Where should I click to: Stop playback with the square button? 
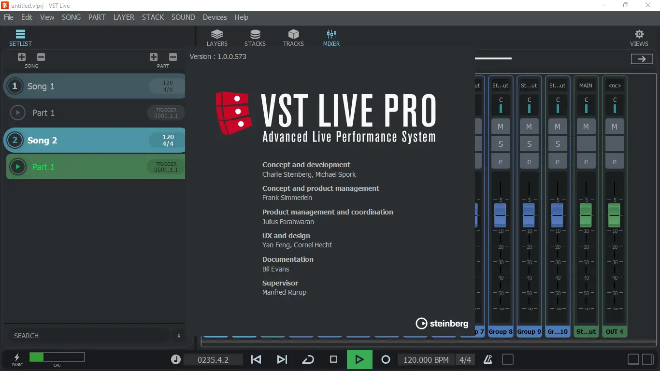coord(333,359)
